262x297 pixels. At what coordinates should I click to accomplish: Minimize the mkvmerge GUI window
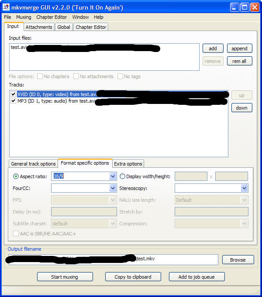[234, 7]
